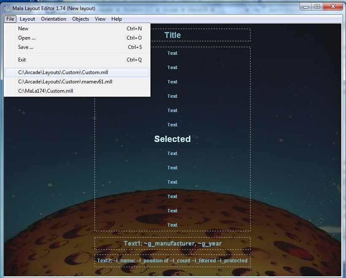This screenshot has width=346, height=278.
Task: Click the Text entry just above Selected
Action: coord(172,125)
